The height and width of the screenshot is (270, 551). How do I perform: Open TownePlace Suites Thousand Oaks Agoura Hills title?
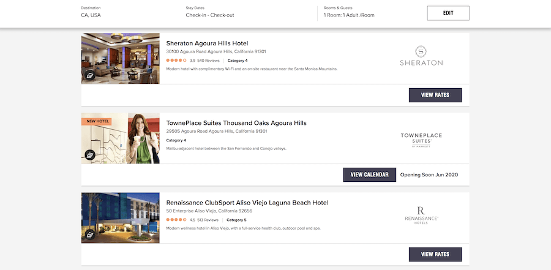pyautogui.click(x=236, y=123)
